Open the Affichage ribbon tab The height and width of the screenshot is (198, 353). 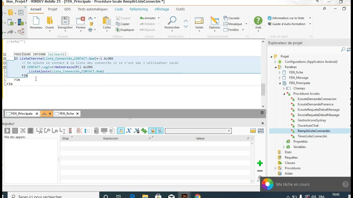pos(162,9)
